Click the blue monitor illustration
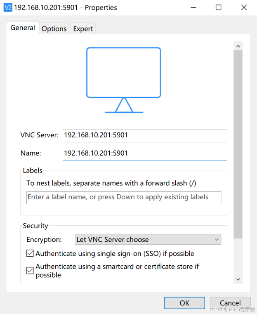This screenshot has height=314, width=257. click(x=124, y=79)
